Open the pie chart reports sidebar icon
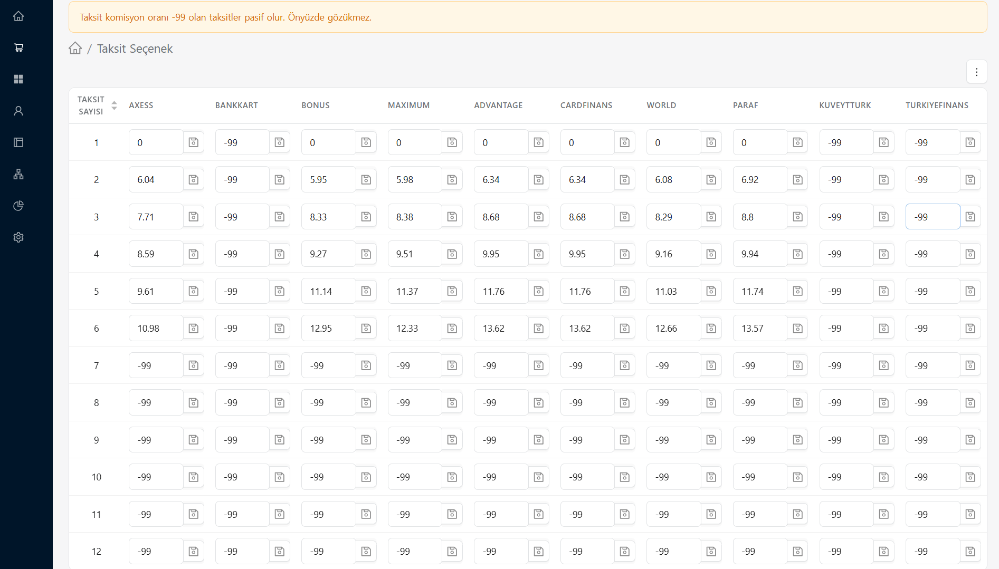Viewport: 999px width, 569px height. point(18,206)
